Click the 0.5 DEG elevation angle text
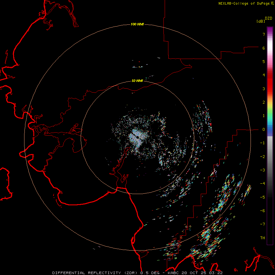The width and height of the screenshot is (275, 275). (x=150, y=273)
